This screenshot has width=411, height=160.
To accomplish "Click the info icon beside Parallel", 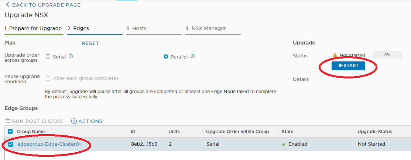I will point(193,56).
